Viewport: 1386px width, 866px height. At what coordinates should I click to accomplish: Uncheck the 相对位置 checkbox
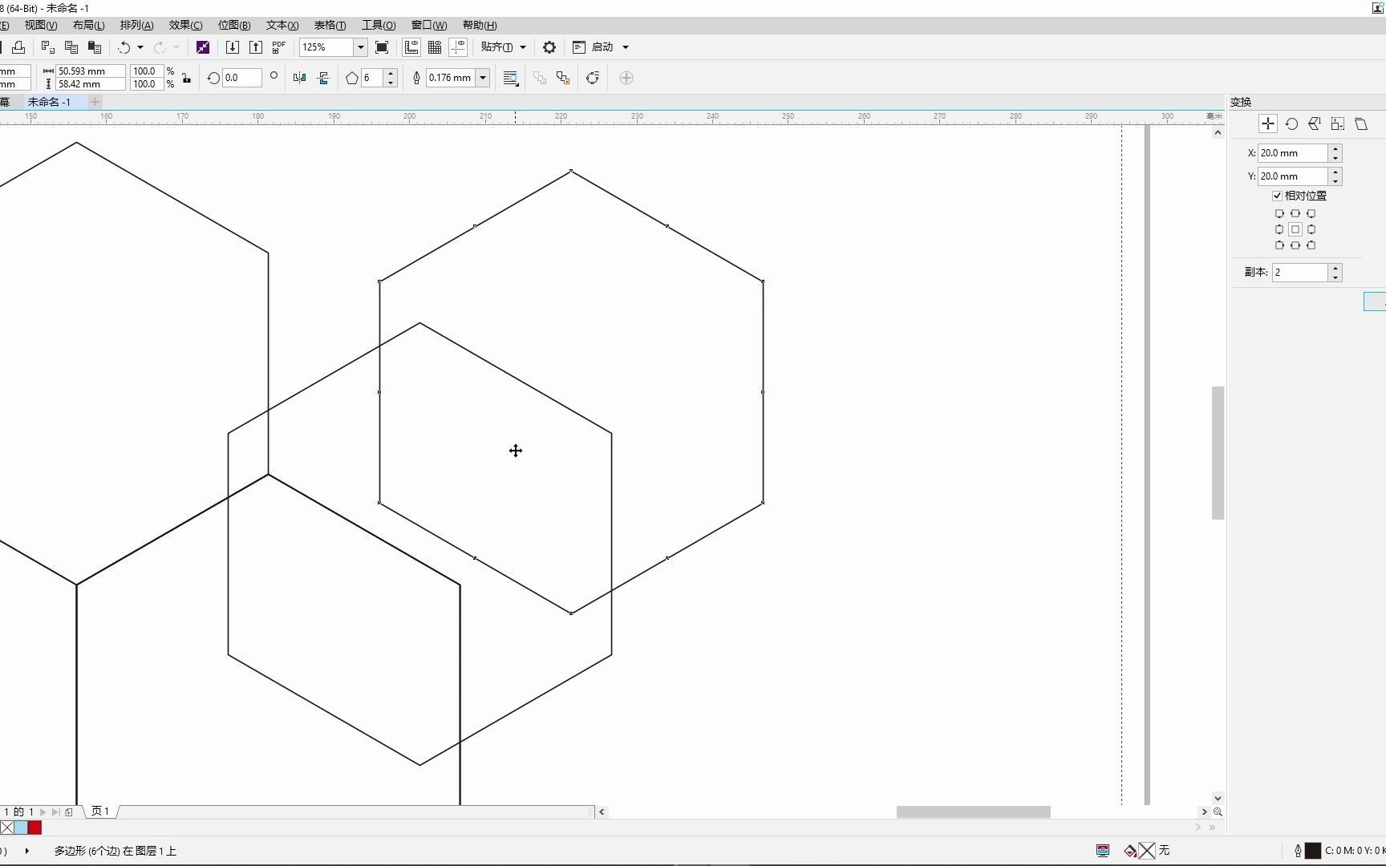point(1277,196)
